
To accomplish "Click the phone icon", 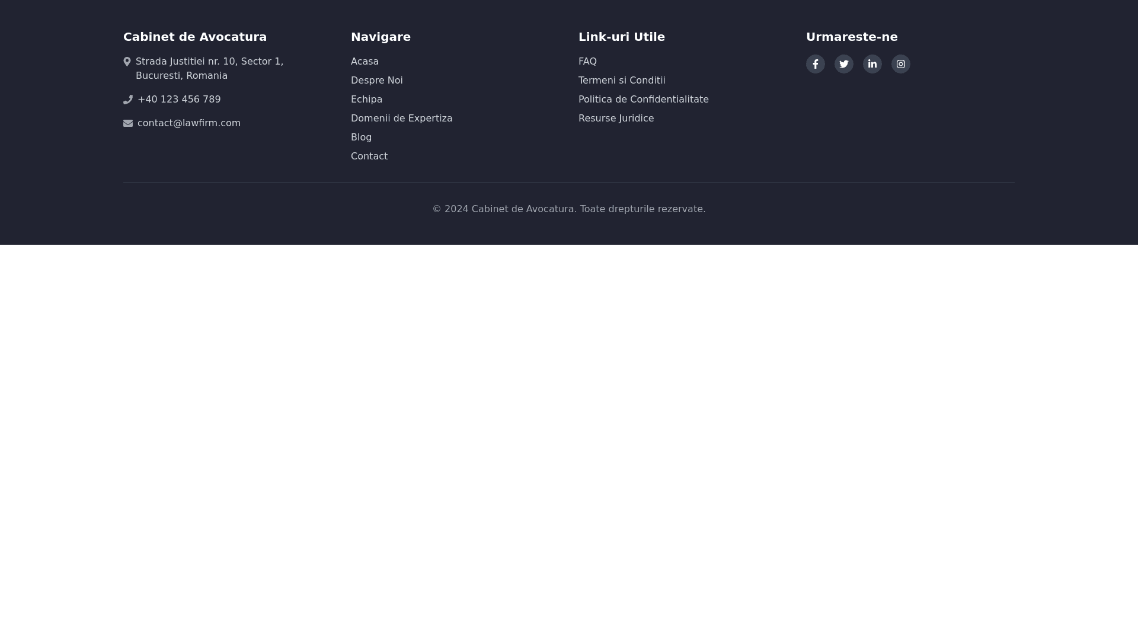I will pos(128,100).
